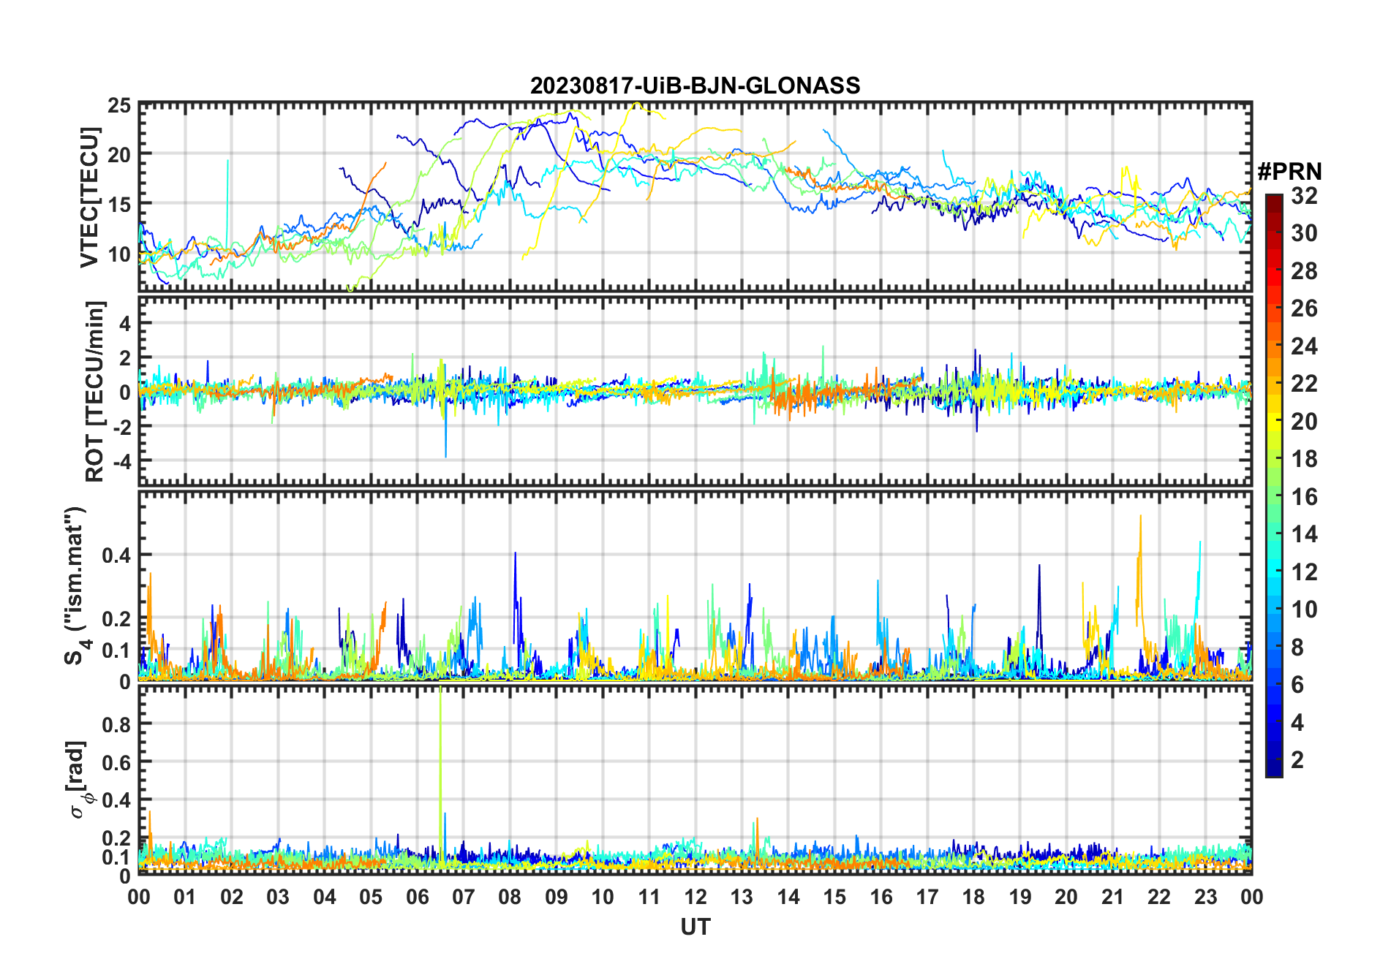Click colorbar tick label 24
Image resolution: width=1391 pixels, height=972 pixels.
pos(1303,346)
